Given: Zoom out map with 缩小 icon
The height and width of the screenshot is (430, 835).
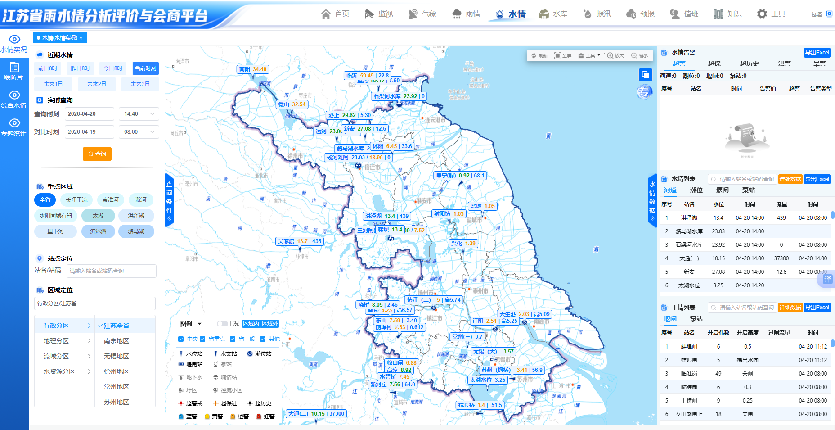Looking at the screenshot, I should [x=634, y=56].
